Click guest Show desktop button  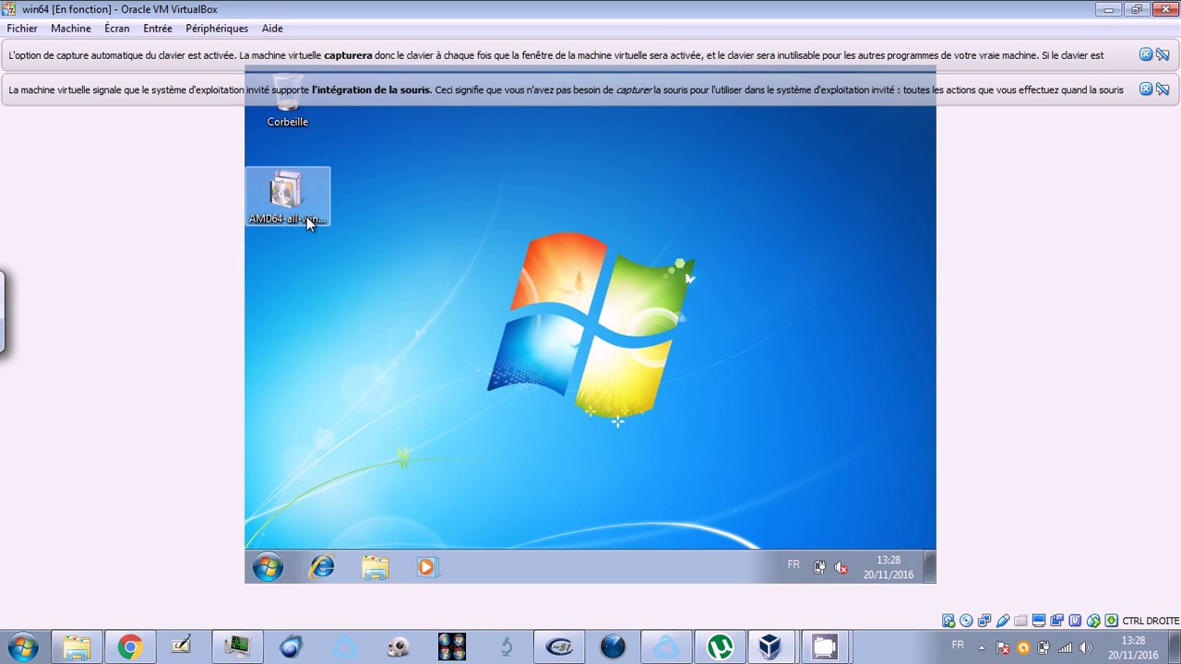click(x=930, y=567)
